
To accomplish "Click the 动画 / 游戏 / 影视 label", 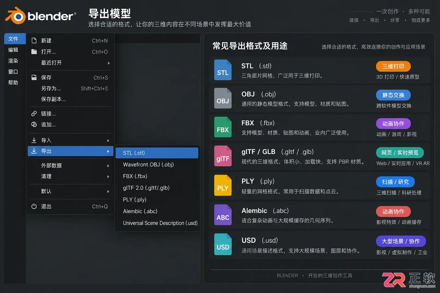I will [x=396, y=134].
